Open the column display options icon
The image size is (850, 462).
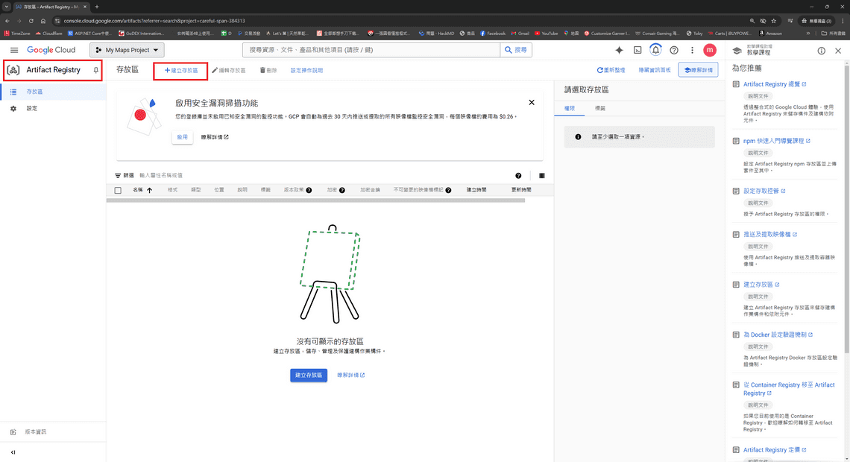pos(542,175)
